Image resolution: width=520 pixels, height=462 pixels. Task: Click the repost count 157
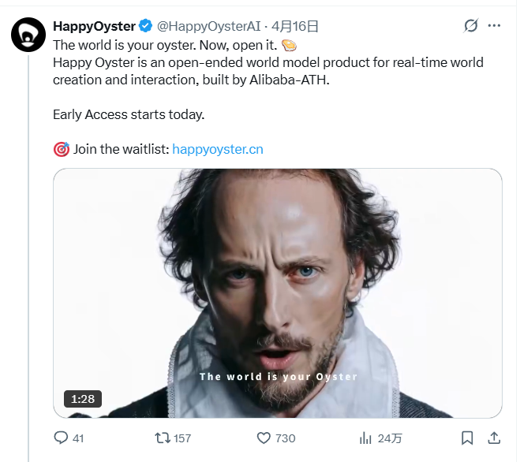click(182, 438)
